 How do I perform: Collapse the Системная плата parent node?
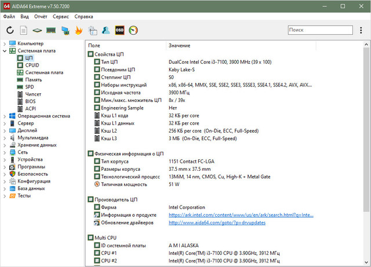pos(5,51)
